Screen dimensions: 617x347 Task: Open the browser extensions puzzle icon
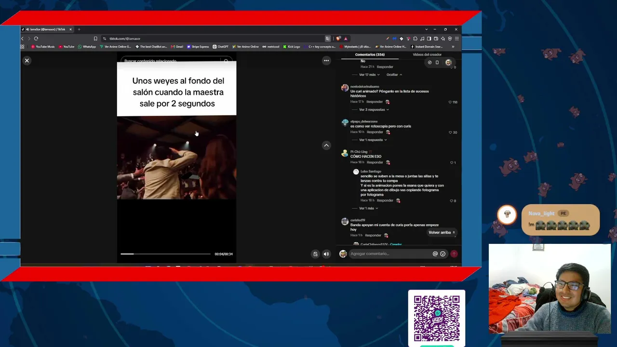pyautogui.click(x=415, y=39)
